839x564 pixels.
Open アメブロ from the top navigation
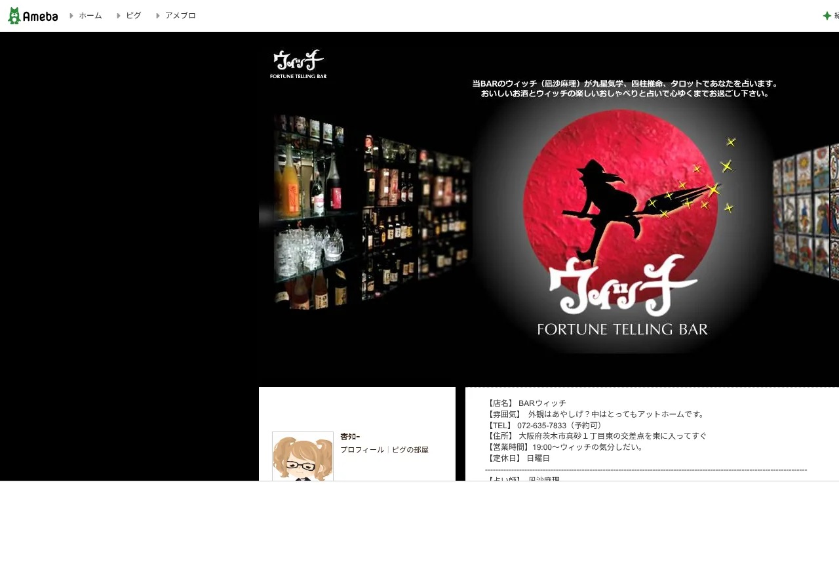(x=180, y=16)
